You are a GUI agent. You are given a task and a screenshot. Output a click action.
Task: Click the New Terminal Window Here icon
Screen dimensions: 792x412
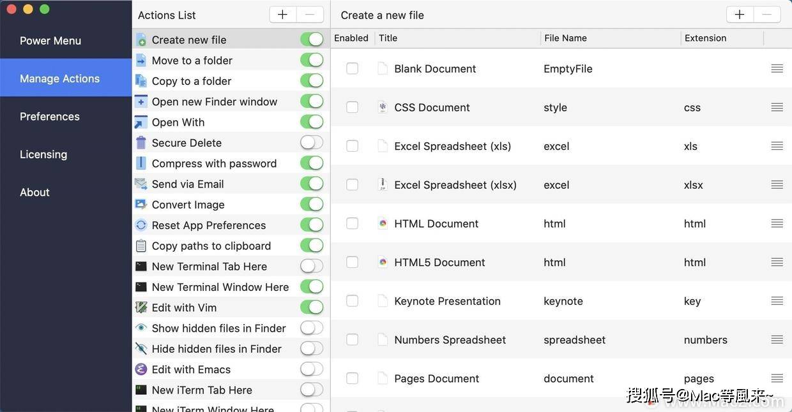(141, 287)
